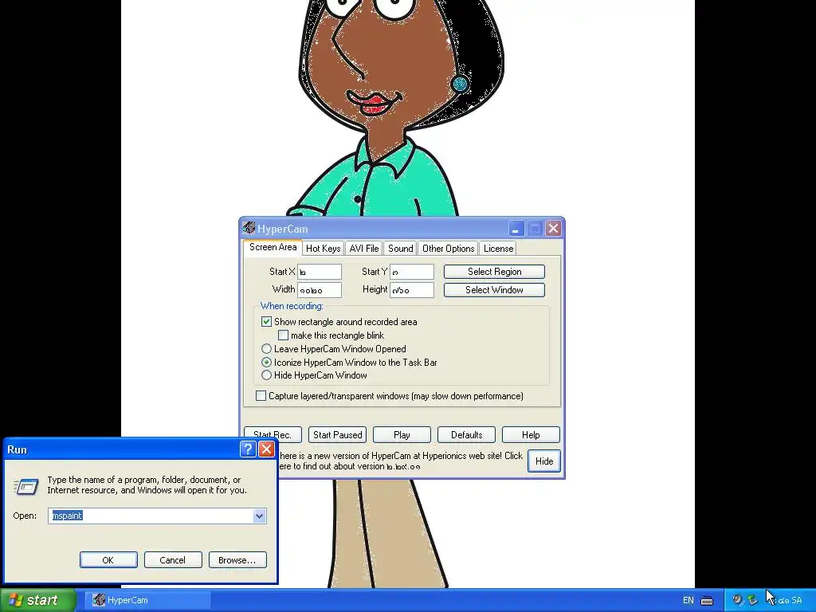The width and height of the screenshot is (816, 612).
Task: Click Start Paused button
Action: pos(337,434)
